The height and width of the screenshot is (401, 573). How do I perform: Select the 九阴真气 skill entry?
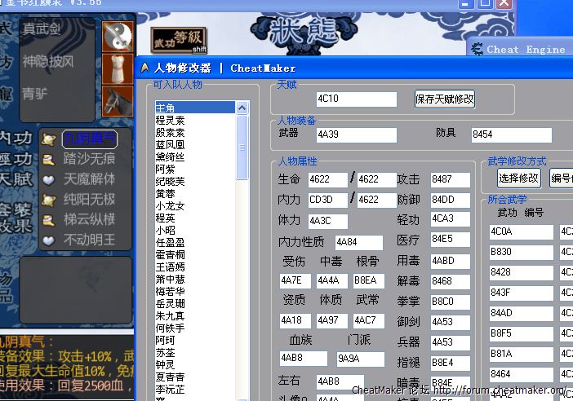pos(89,139)
